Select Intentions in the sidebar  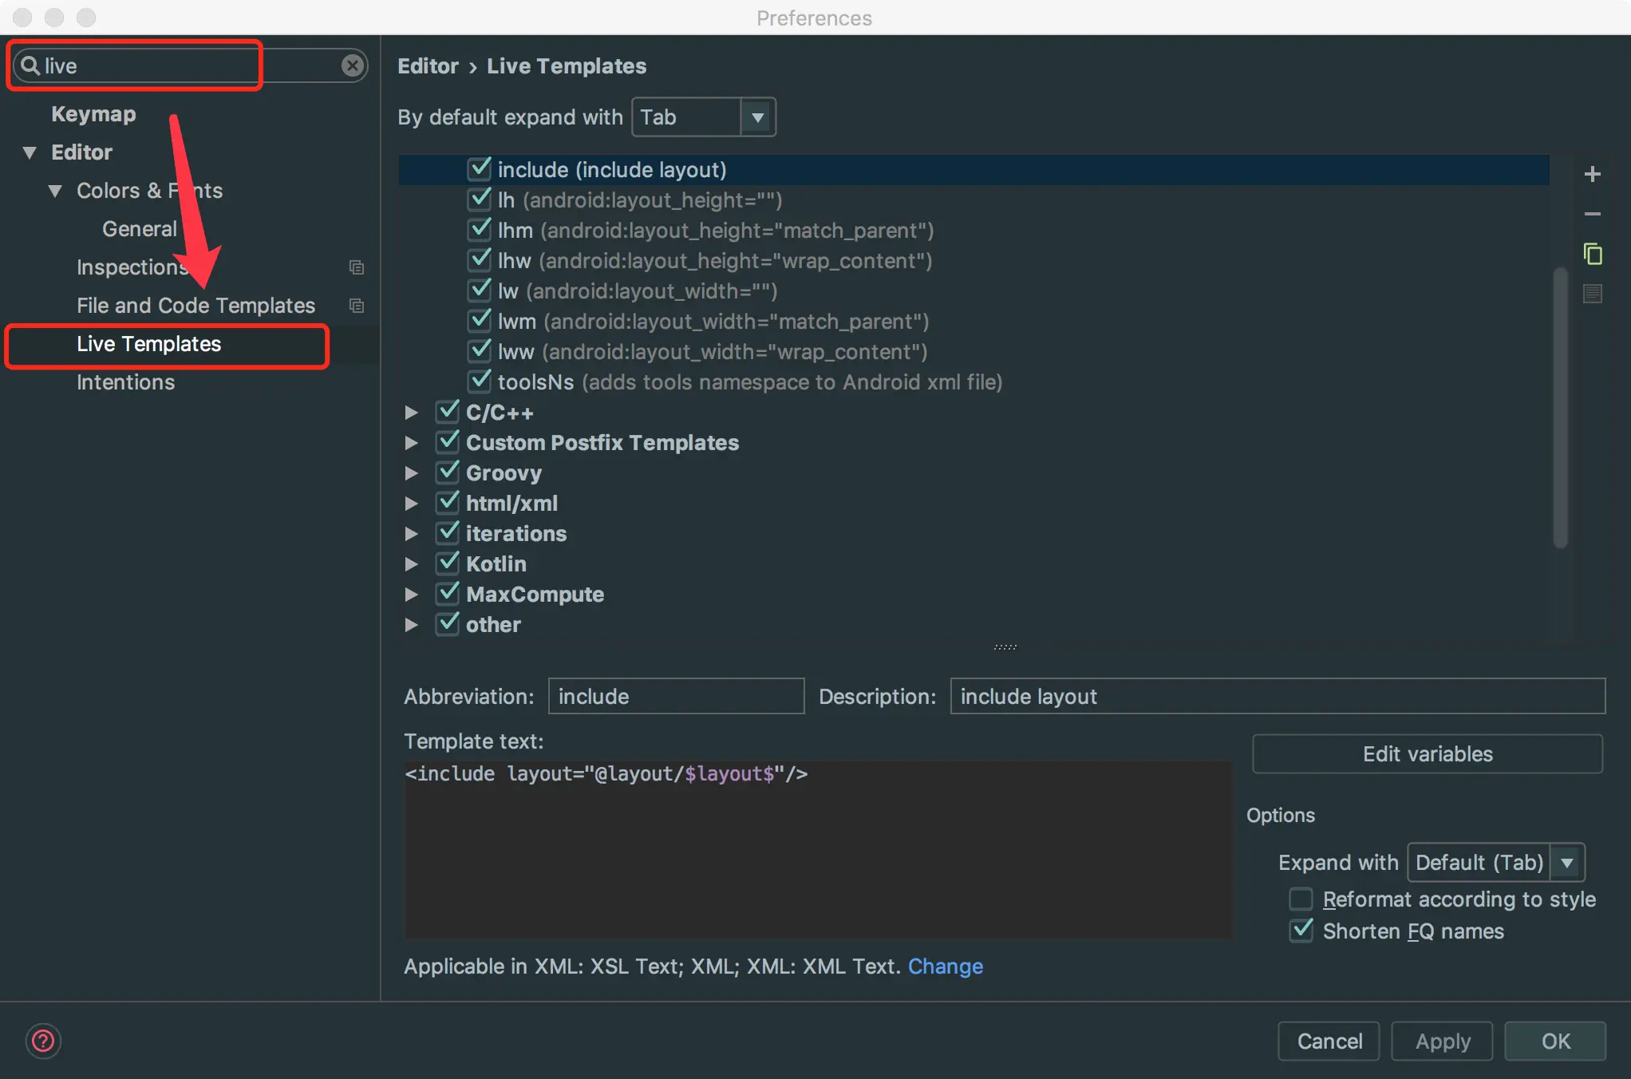[125, 382]
